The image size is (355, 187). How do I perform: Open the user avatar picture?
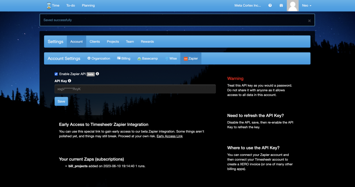(293, 6)
